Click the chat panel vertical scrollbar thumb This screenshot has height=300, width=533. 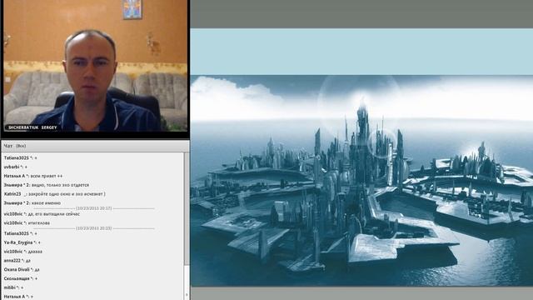pos(187,208)
